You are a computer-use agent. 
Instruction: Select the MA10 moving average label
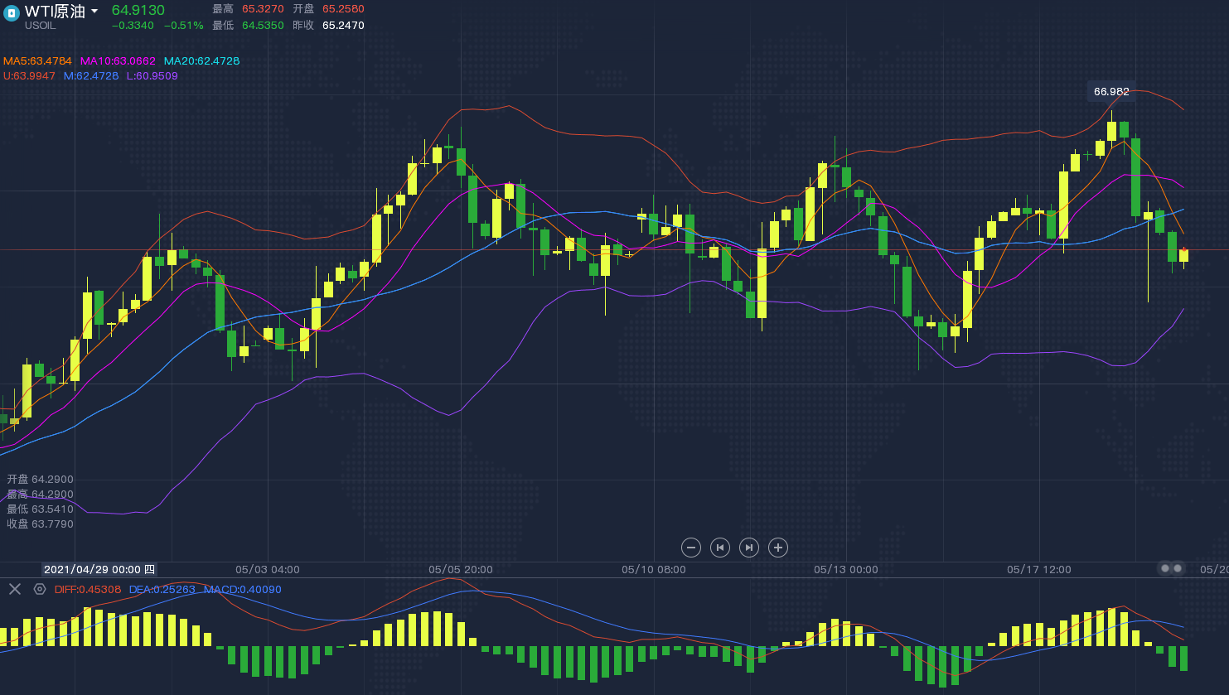pyautogui.click(x=118, y=61)
